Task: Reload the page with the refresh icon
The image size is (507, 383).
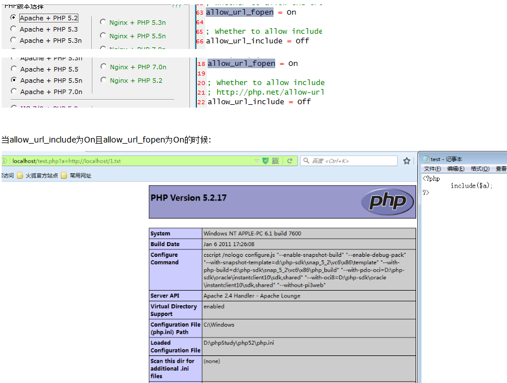Action: 290,161
